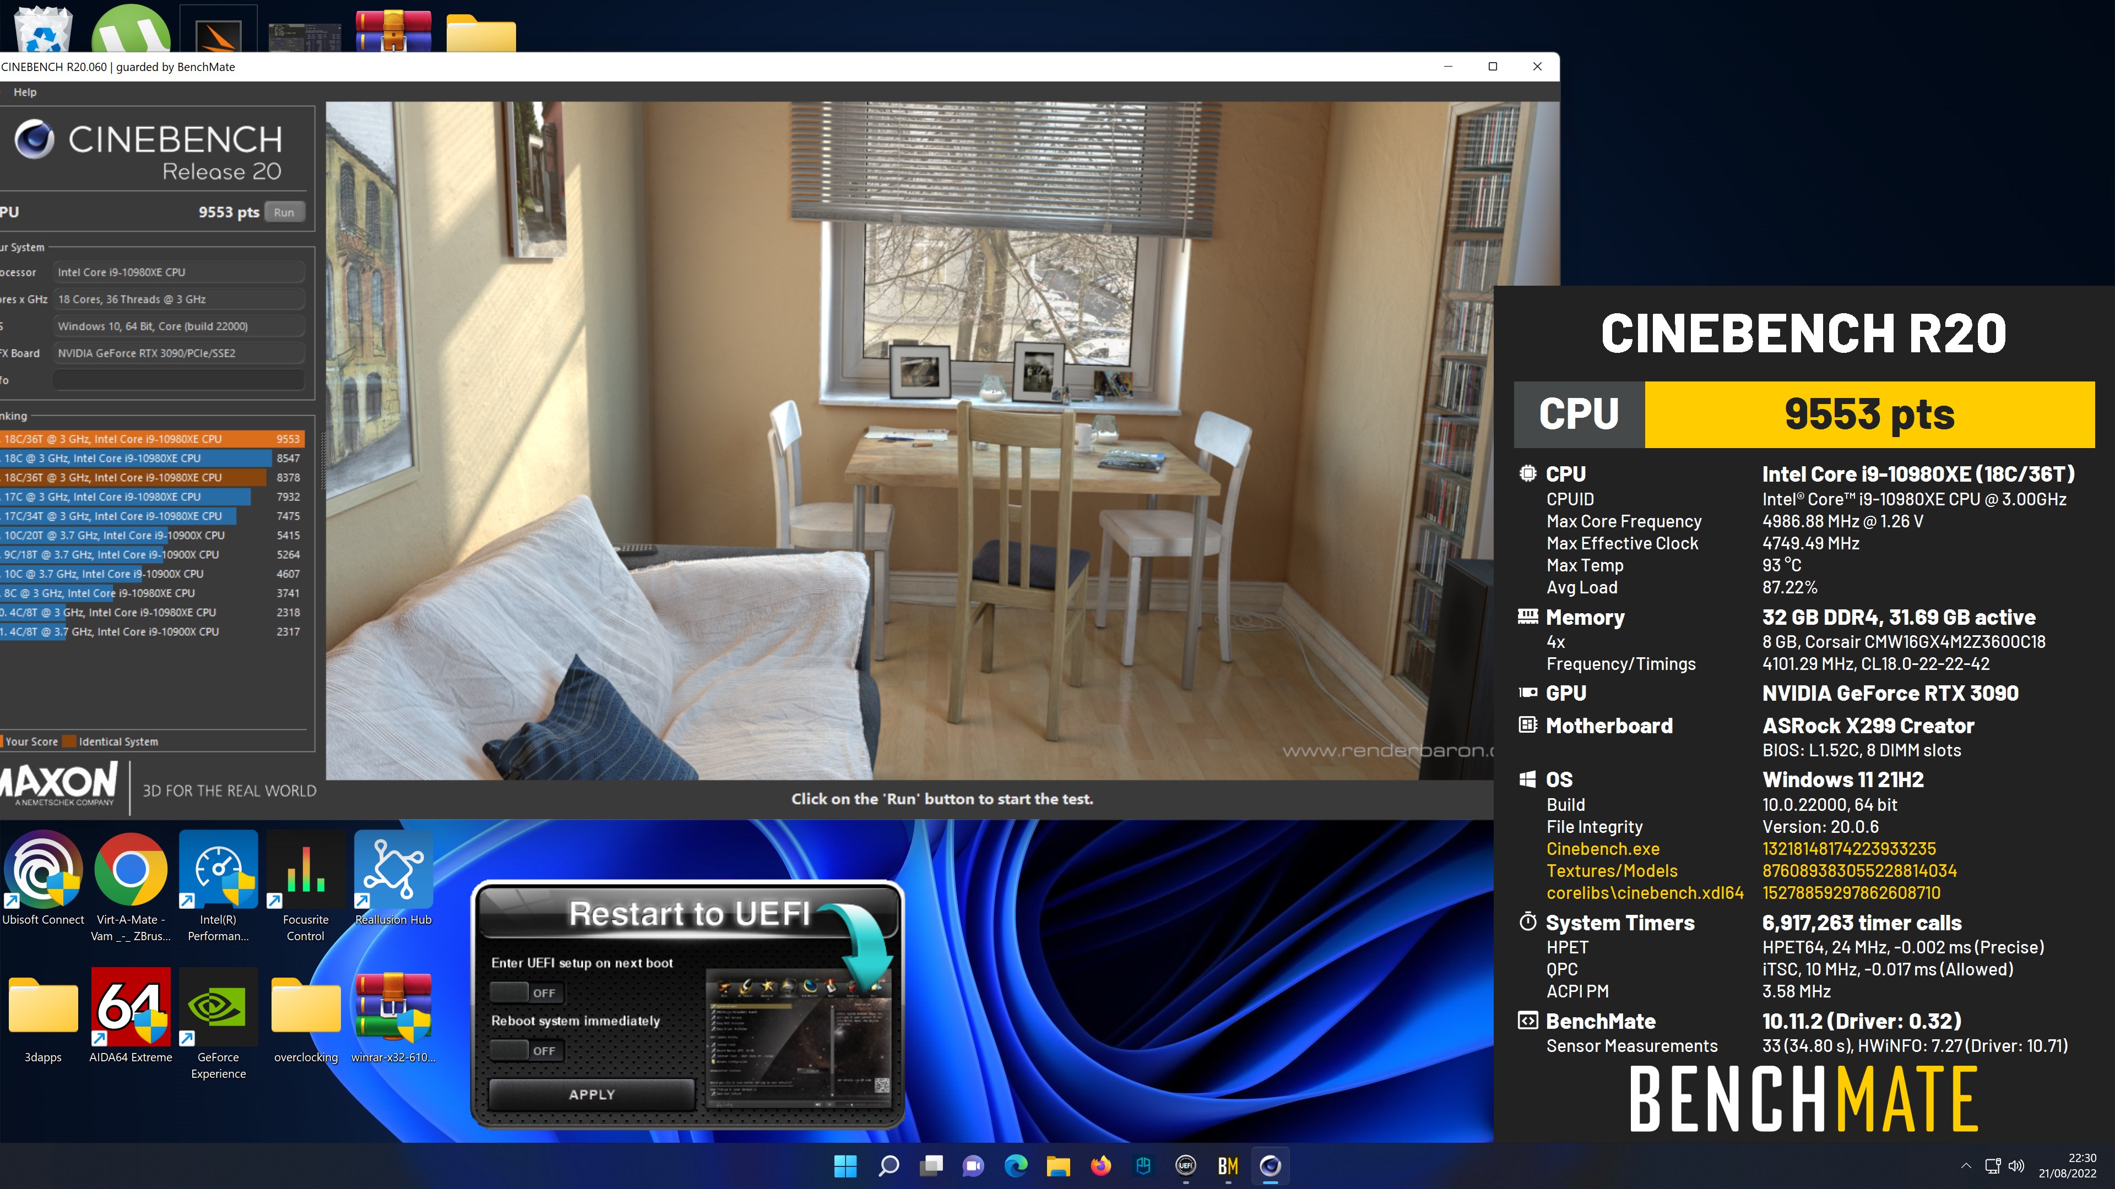This screenshot has height=1189, width=2115.
Task: Open the winrar-x32-610 installer icon
Action: pyautogui.click(x=393, y=1016)
